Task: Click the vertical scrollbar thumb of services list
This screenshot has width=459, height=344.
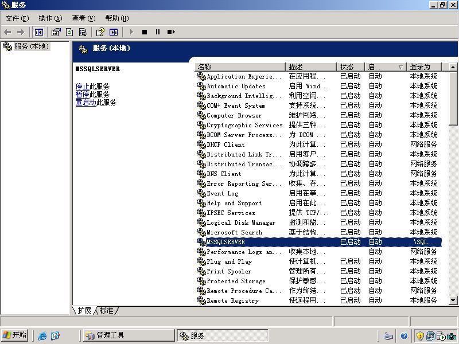Action: click(x=453, y=98)
